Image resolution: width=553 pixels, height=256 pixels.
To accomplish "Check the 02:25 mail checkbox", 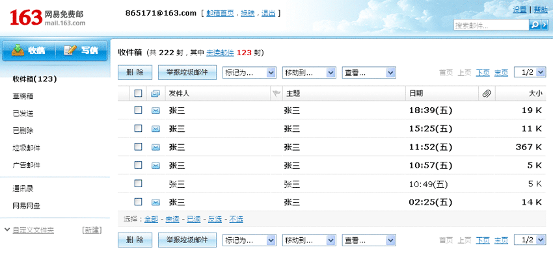I will [x=138, y=202].
